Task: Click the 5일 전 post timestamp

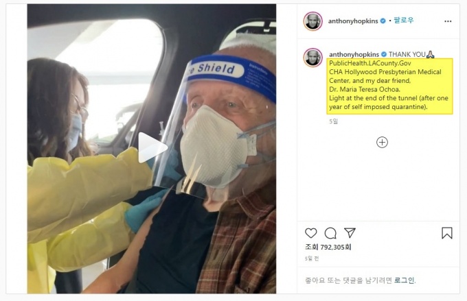Action: tap(312, 258)
